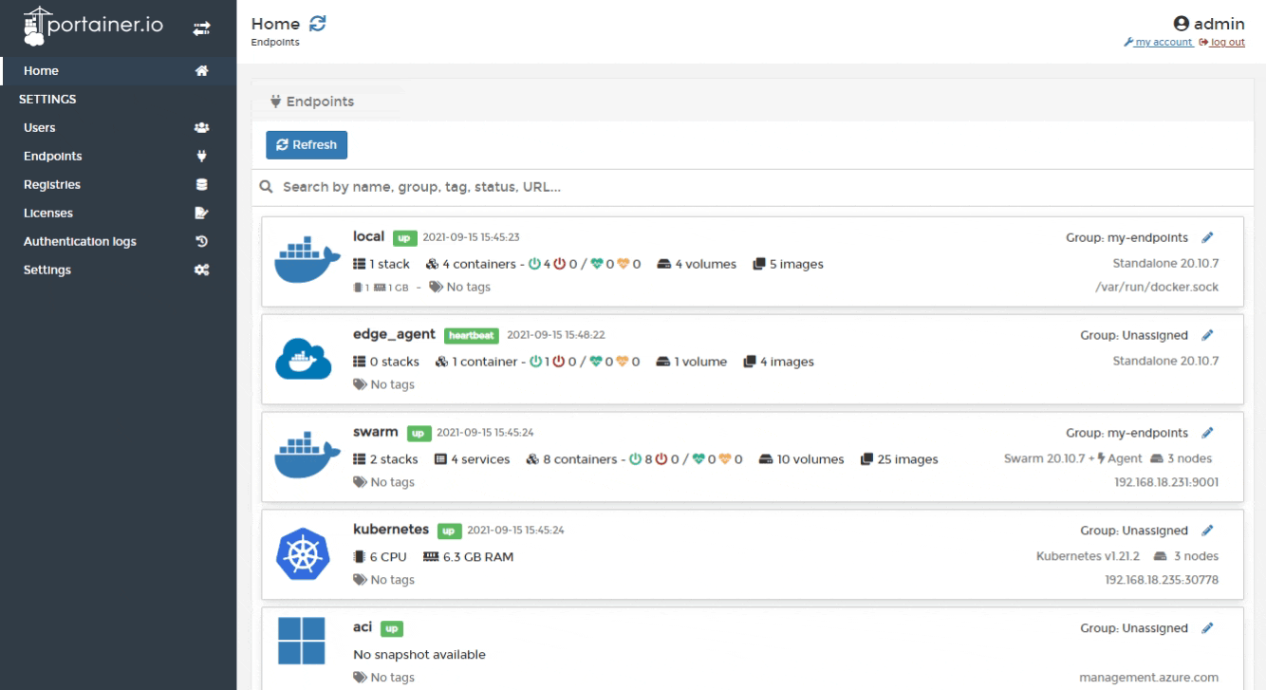The height and width of the screenshot is (690, 1266).
Task: Click the Home refresh icon beside title
Action: click(318, 24)
